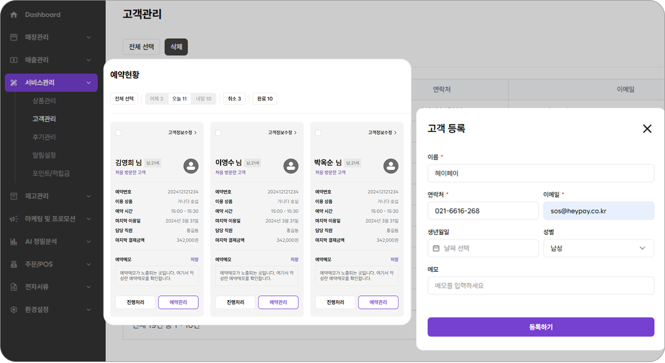665x363 pixels.
Task: Click the 매장관리 store icon
Action: 14,37
